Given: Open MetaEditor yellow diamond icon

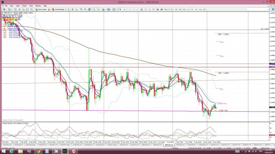Looking at the screenshot, I should tap(49, 9).
